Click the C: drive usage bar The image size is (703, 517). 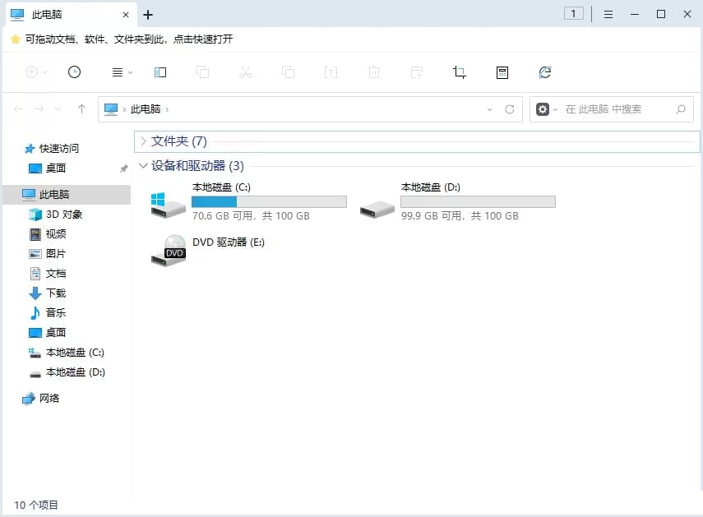[x=267, y=201]
